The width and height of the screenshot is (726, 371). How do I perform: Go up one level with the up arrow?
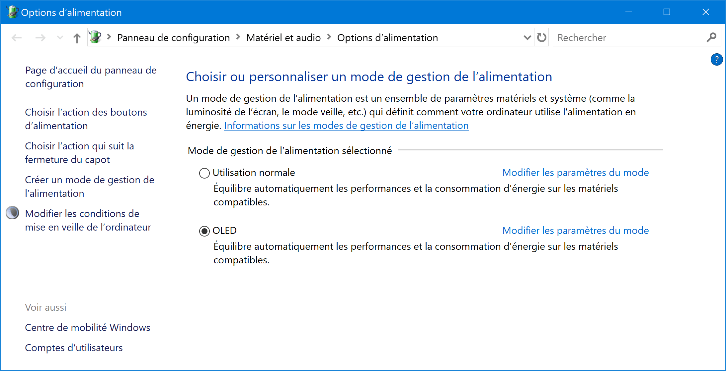(x=77, y=38)
